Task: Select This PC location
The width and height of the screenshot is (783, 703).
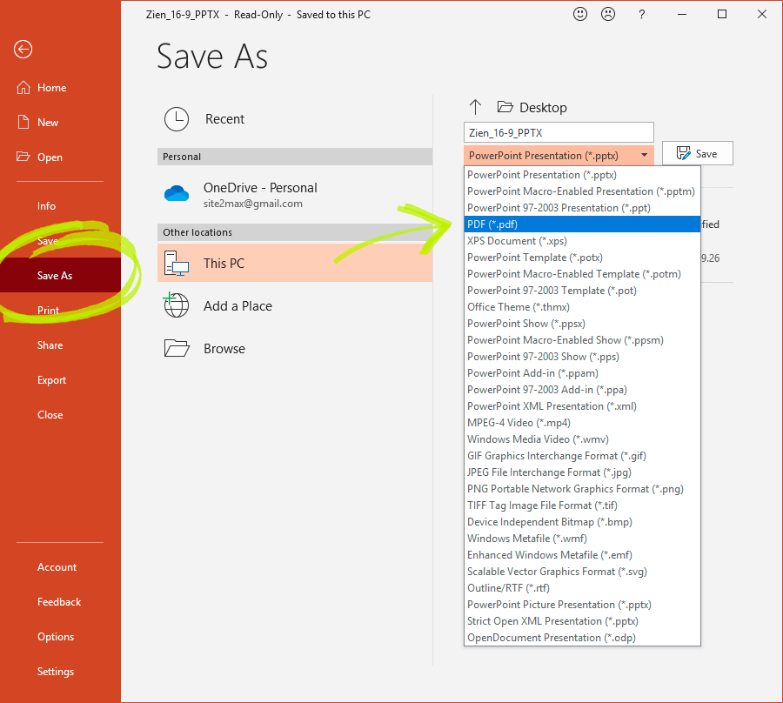Action: pyautogui.click(x=295, y=263)
